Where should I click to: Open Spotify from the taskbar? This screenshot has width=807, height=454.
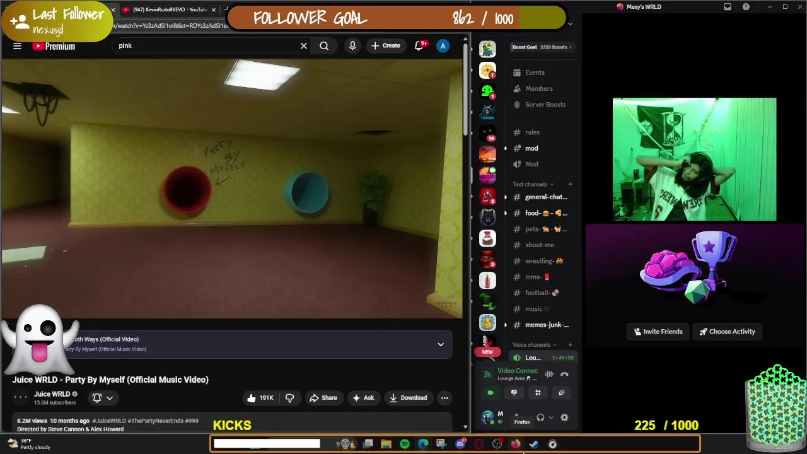point(405,444)
